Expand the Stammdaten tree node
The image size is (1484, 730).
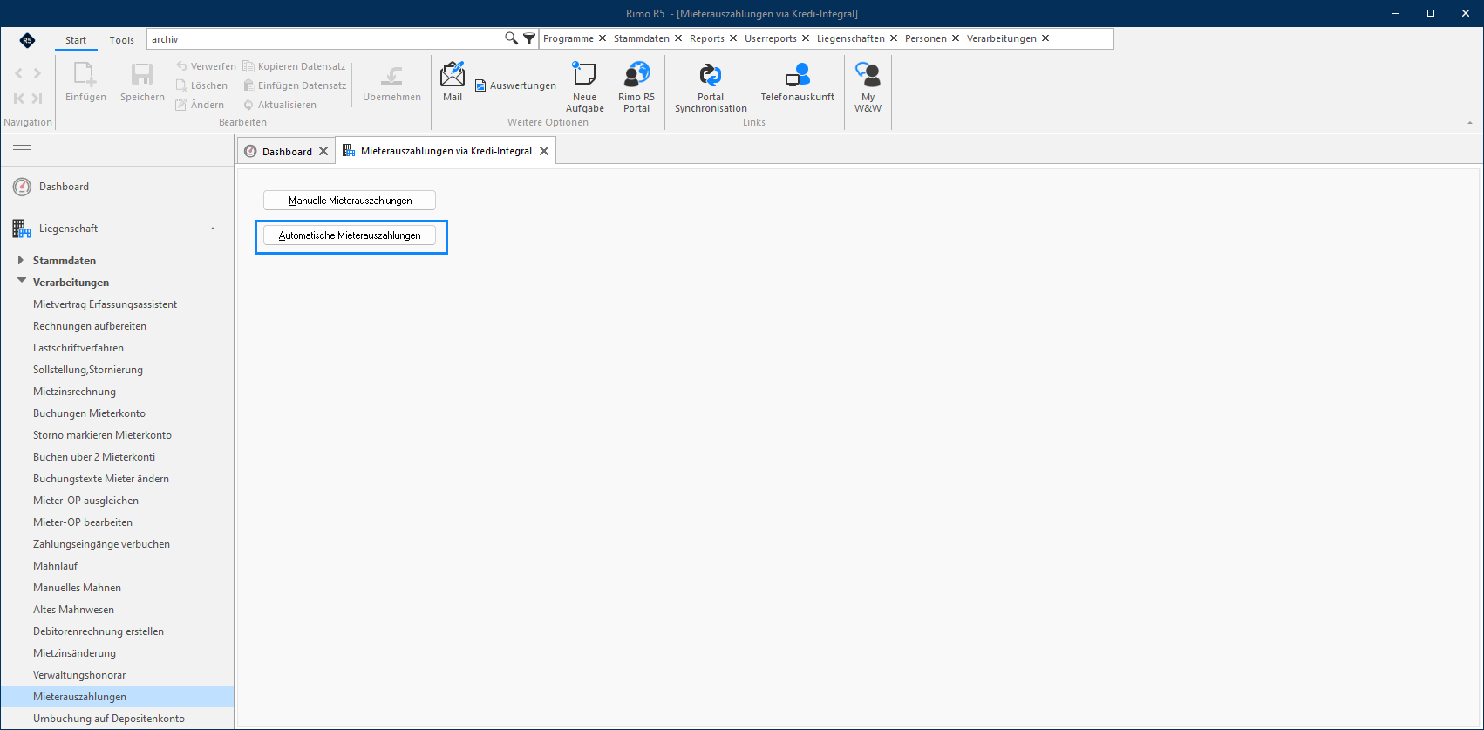[21, 260]
